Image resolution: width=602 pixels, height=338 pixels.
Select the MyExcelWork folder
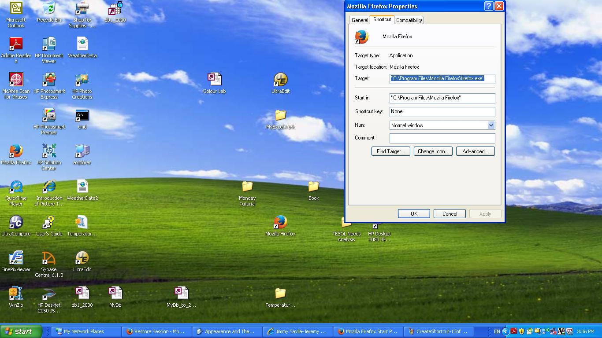280,116
